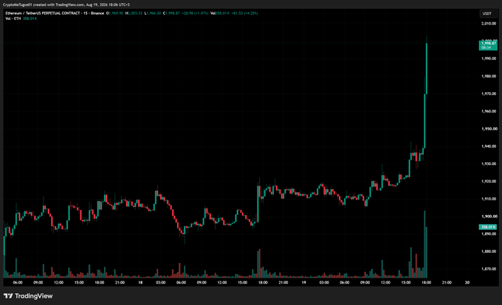Click the 'created with TradingView.com' header text
Screen dimensions: 502x305
58,4
